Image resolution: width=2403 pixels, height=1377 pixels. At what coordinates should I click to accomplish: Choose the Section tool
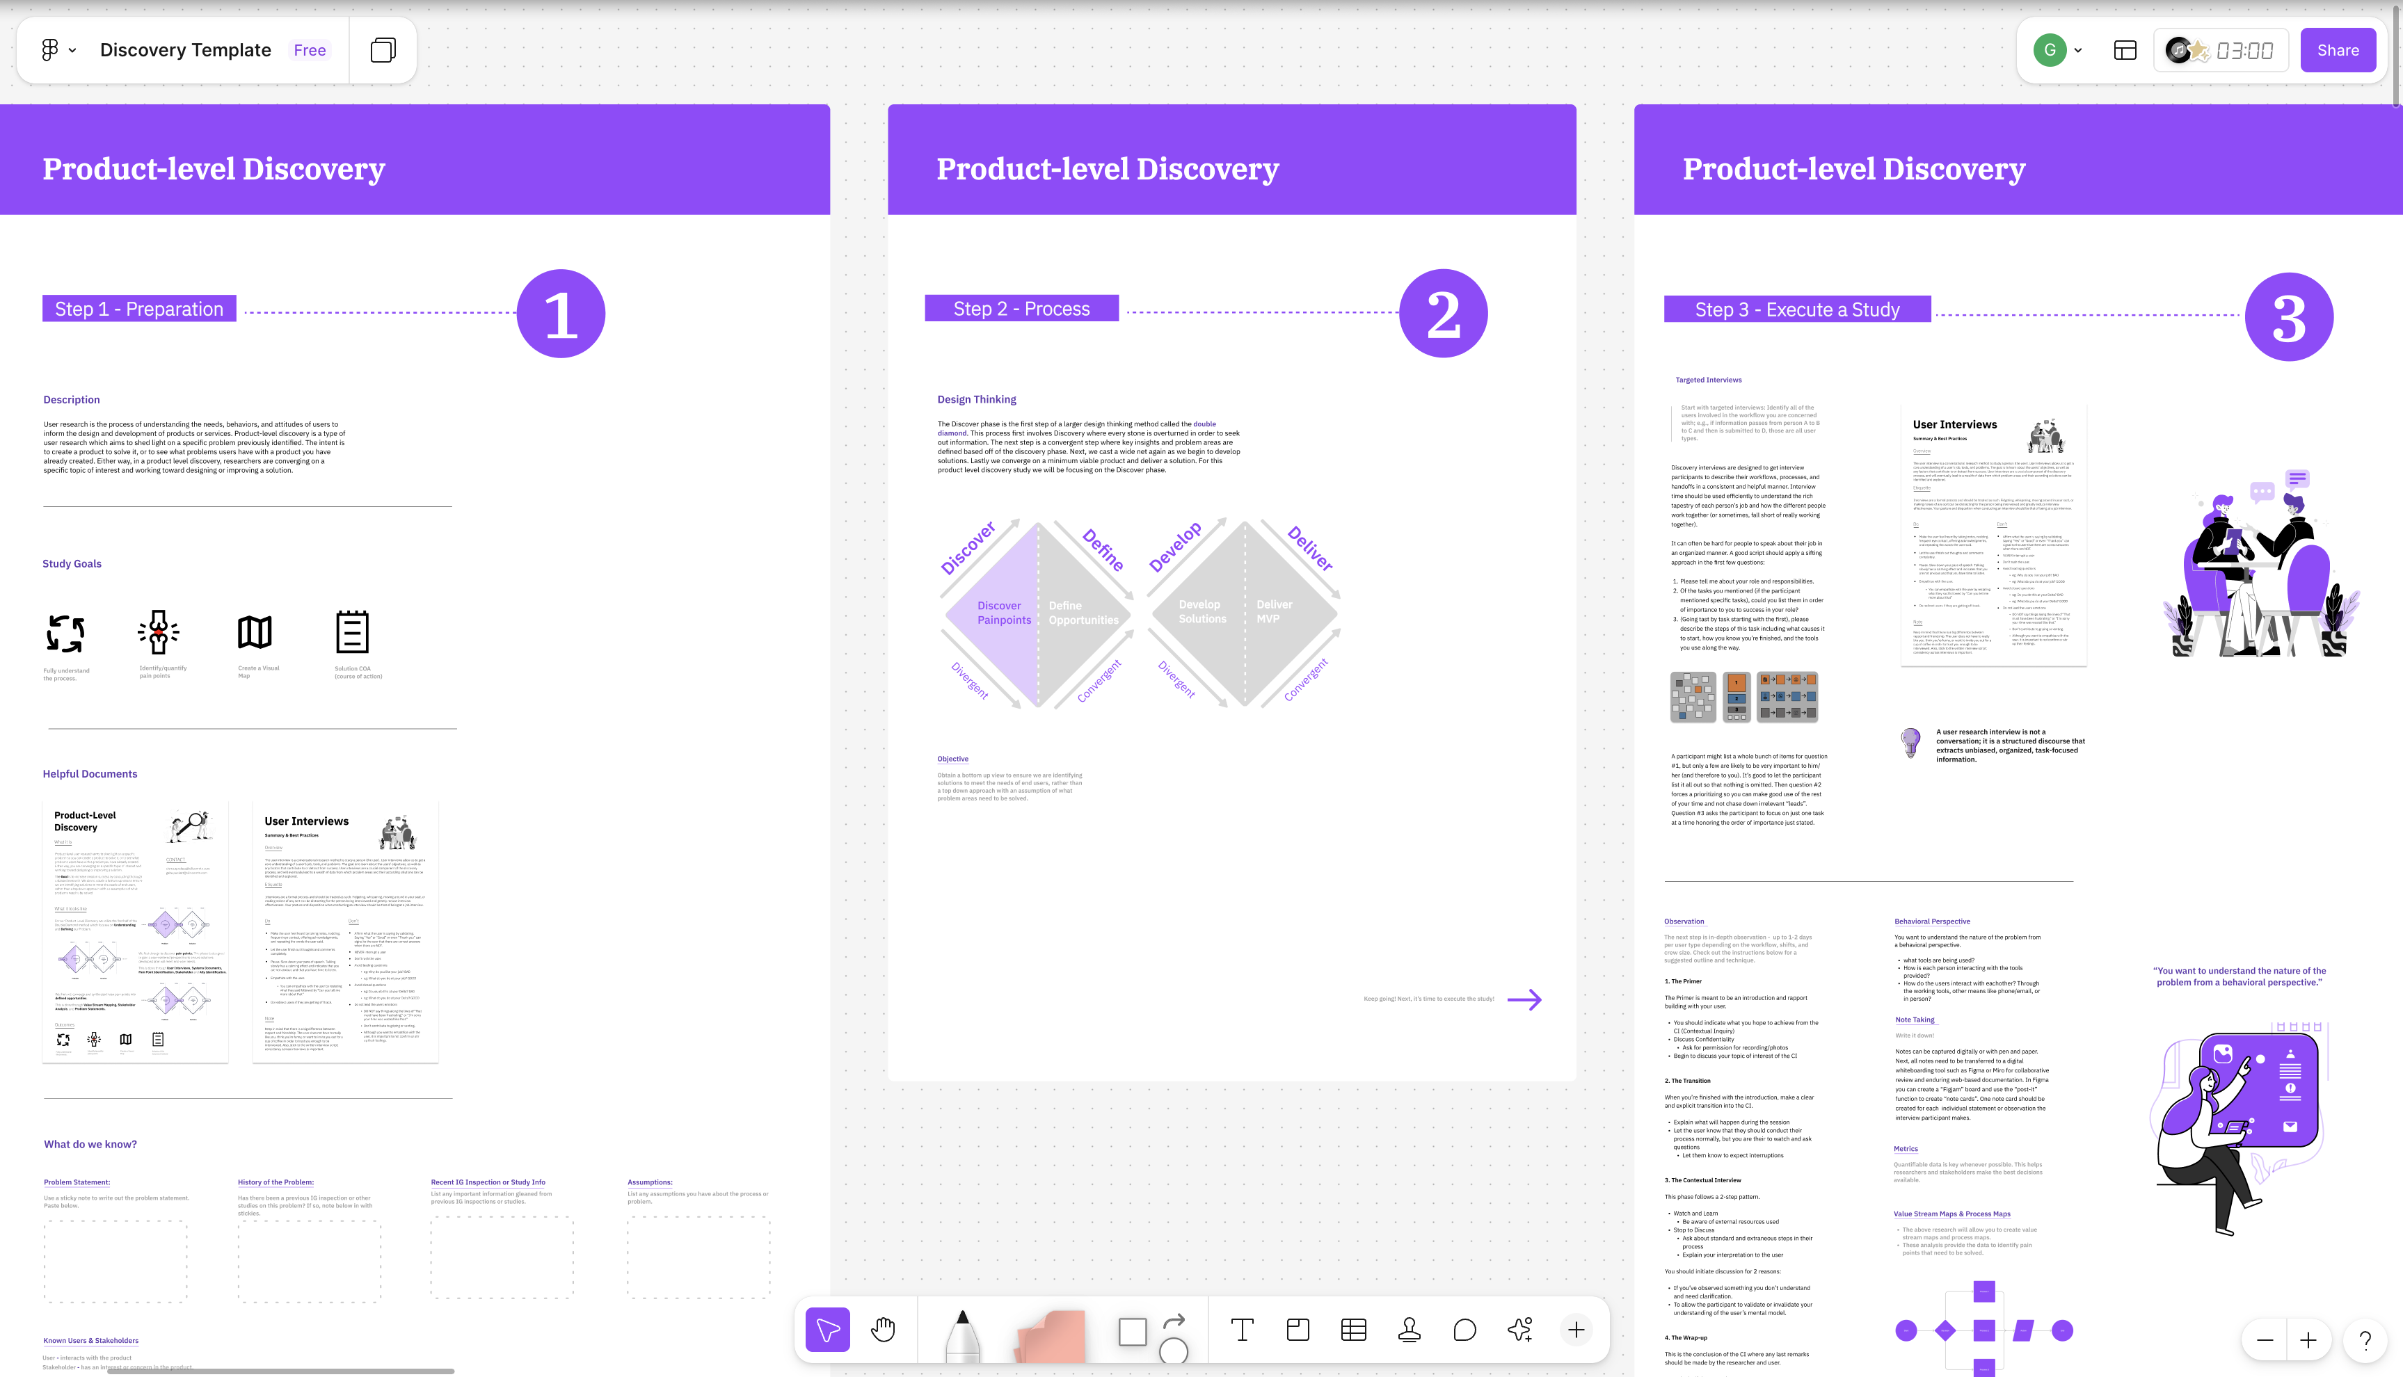point(1298,1330)
